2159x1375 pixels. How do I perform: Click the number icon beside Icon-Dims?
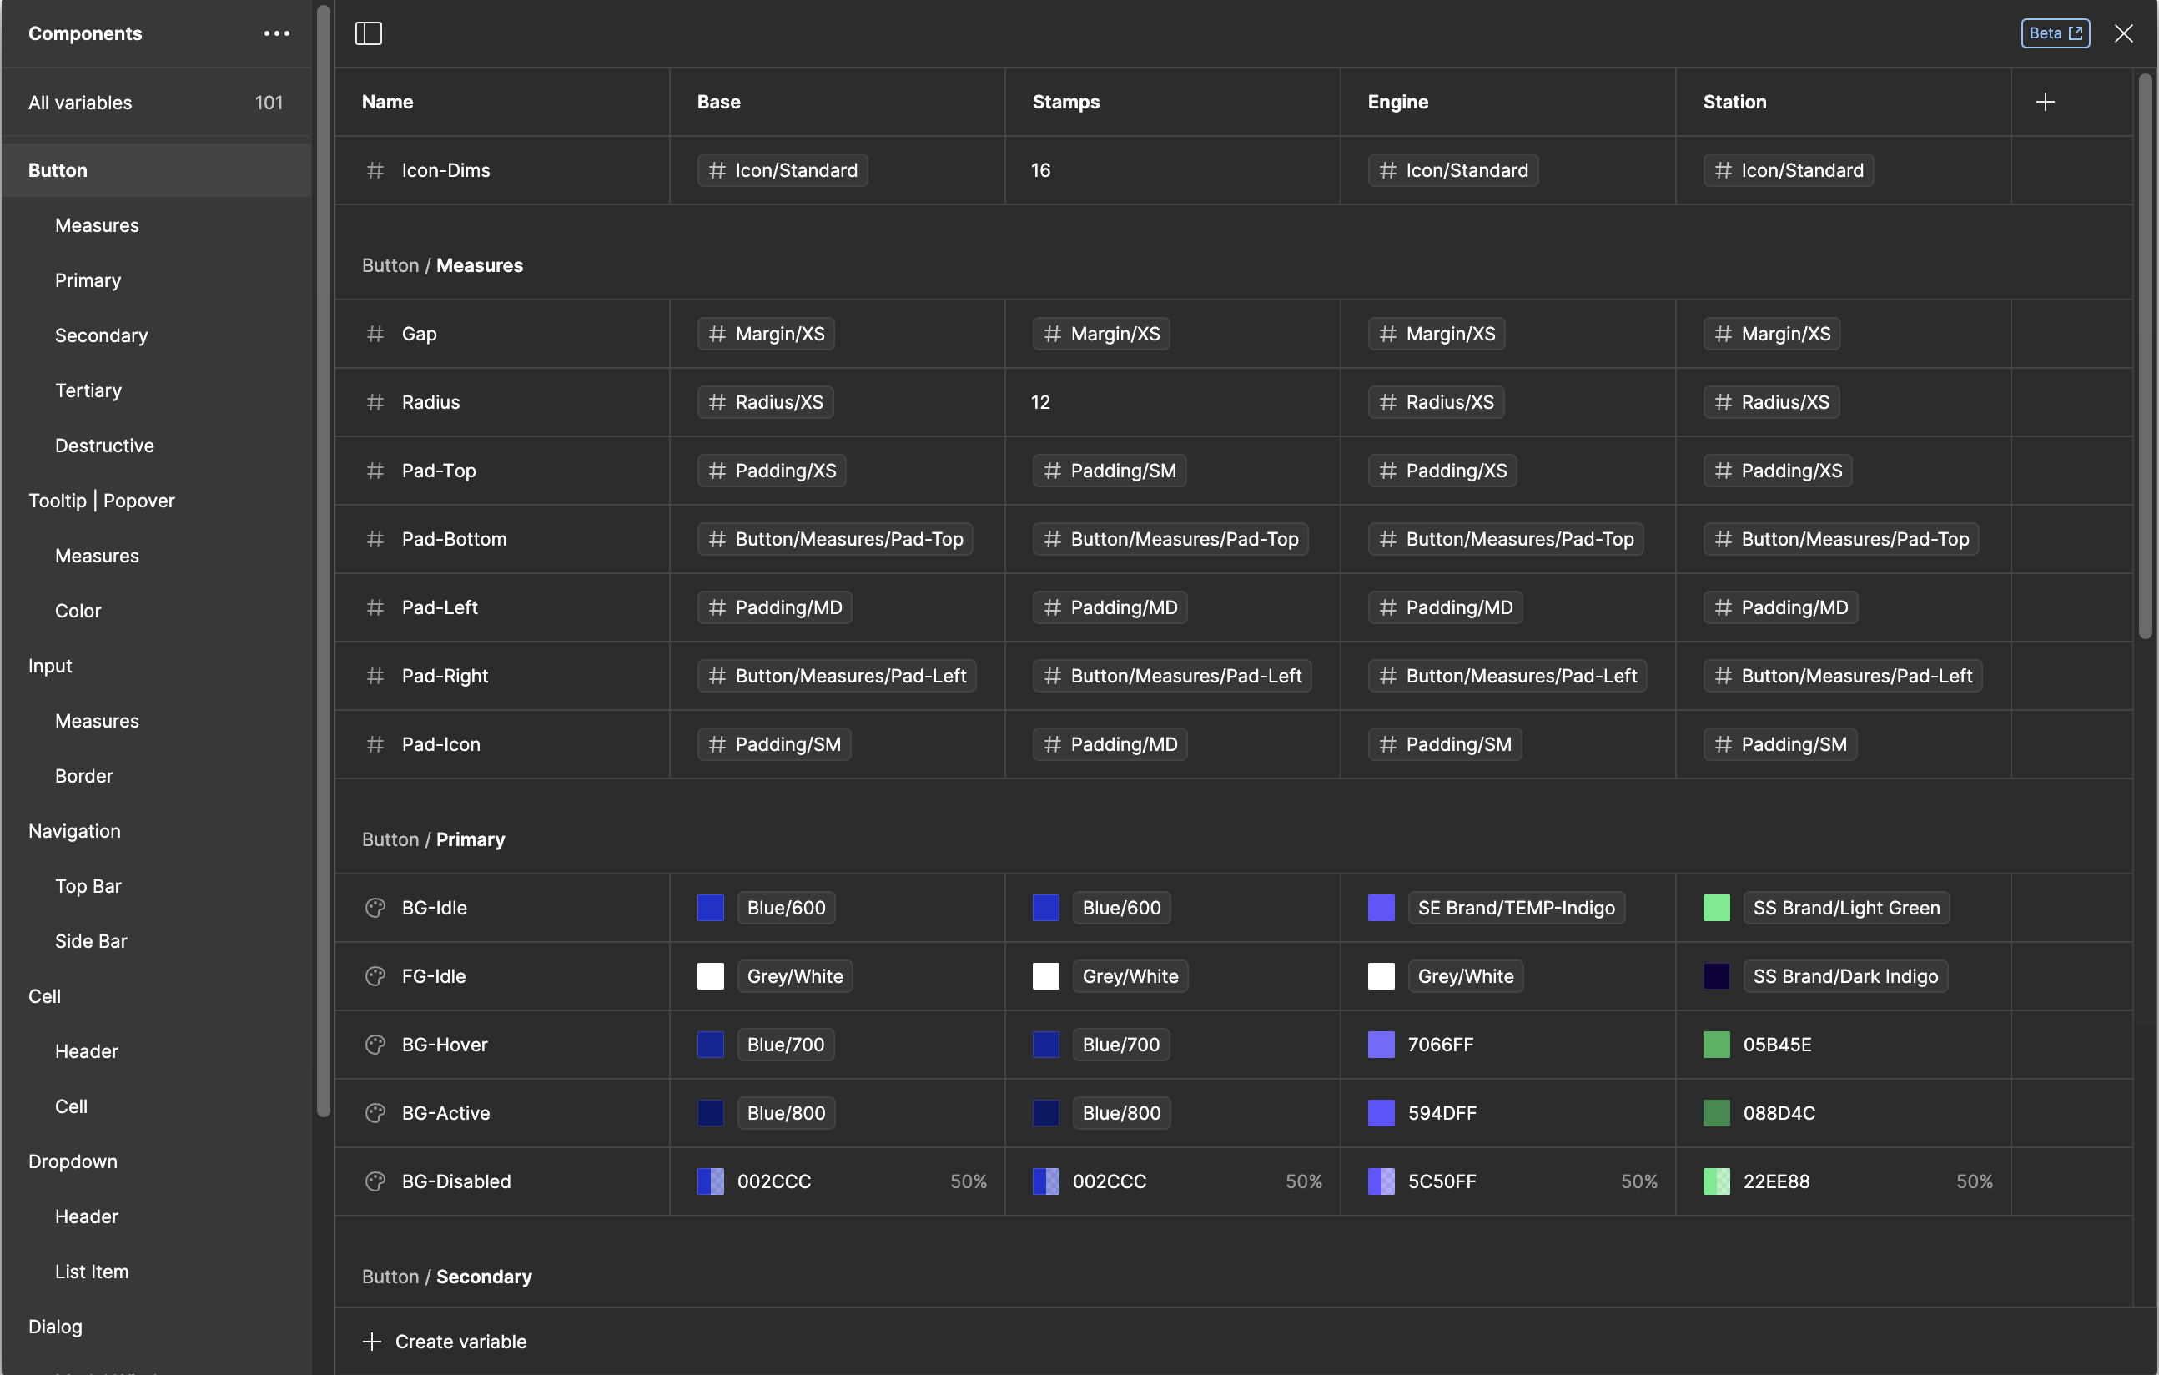point(375,170)
